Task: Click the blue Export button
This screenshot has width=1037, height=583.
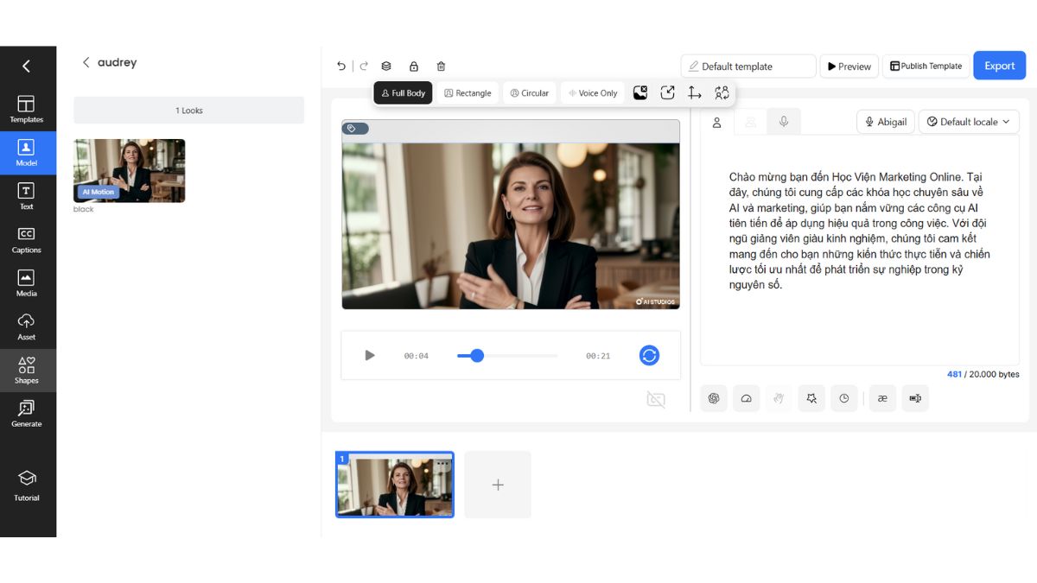Action: click(1000, 66)
